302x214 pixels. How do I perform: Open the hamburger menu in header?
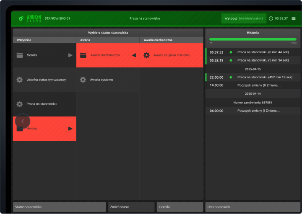294,18
